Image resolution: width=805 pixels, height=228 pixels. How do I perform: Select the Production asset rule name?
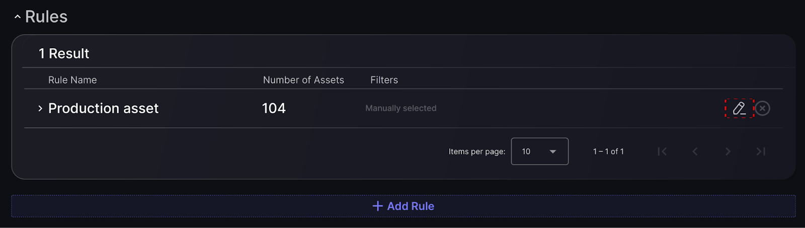[x=103, y=108]
